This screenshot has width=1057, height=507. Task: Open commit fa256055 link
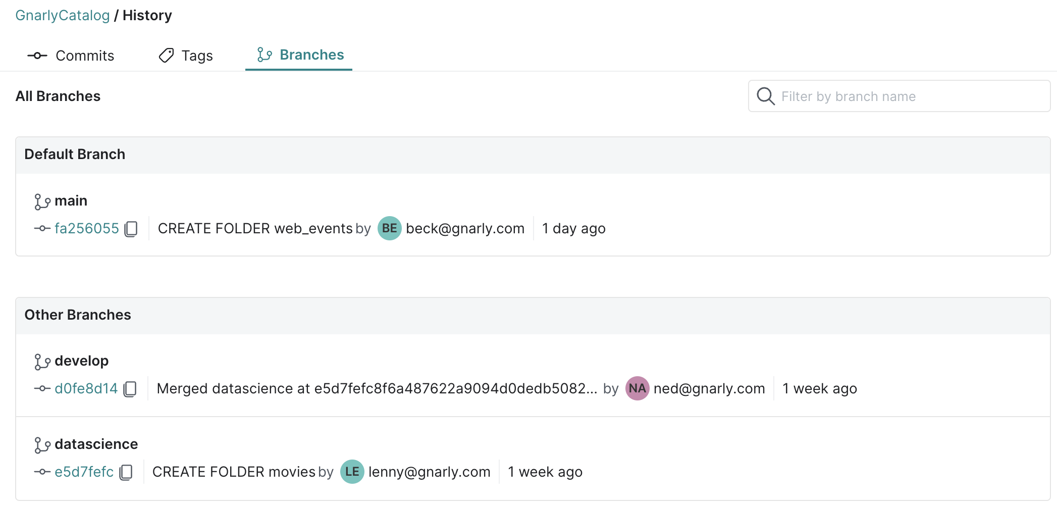click(86, 229)
